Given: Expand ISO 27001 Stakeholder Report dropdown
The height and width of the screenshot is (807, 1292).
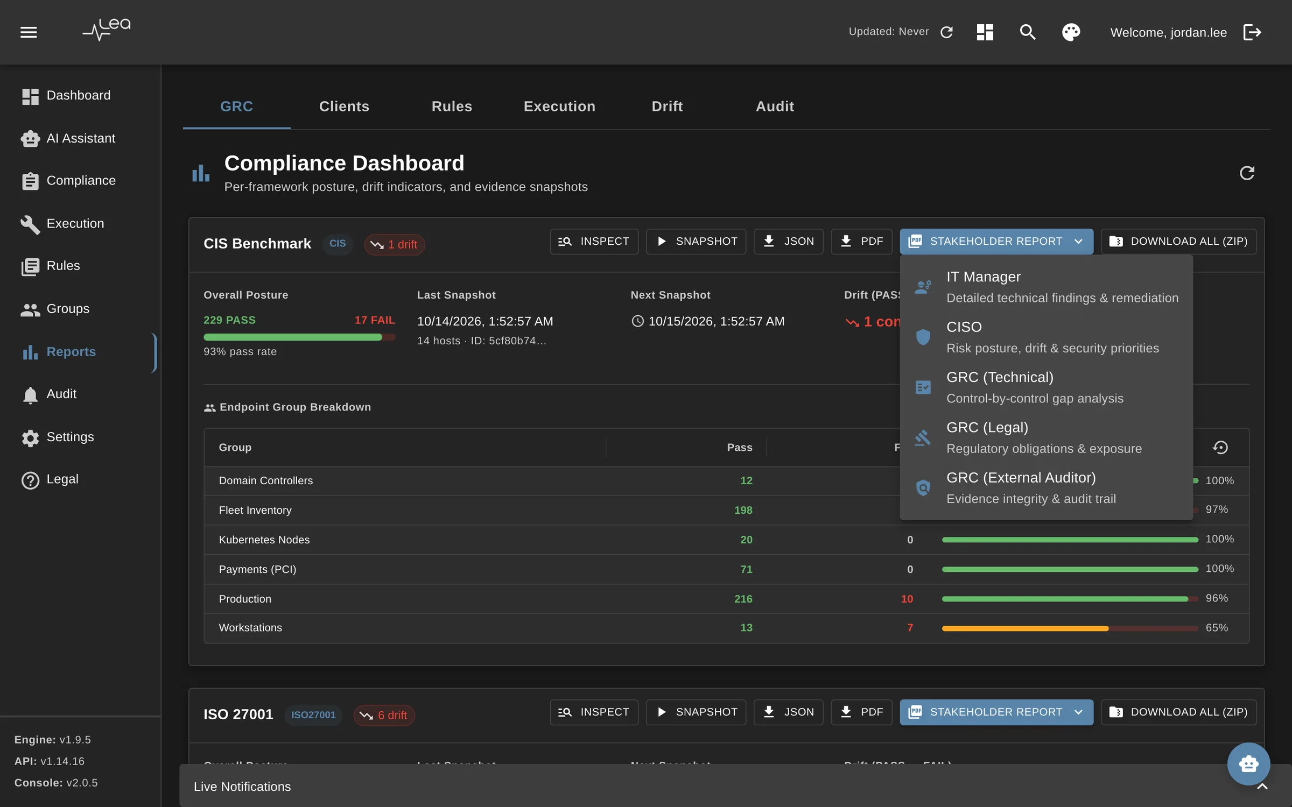Looking at the screenshot, I should point(996,712).
